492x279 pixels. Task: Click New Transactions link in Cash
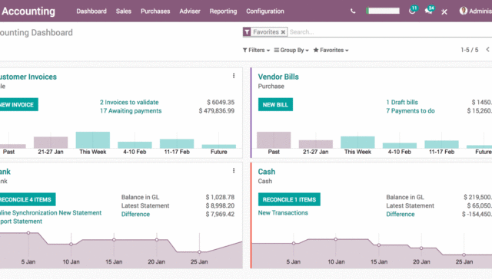point(283,212)
